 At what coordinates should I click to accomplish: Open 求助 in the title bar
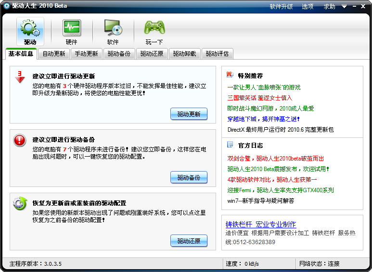[x=330, y=6]
